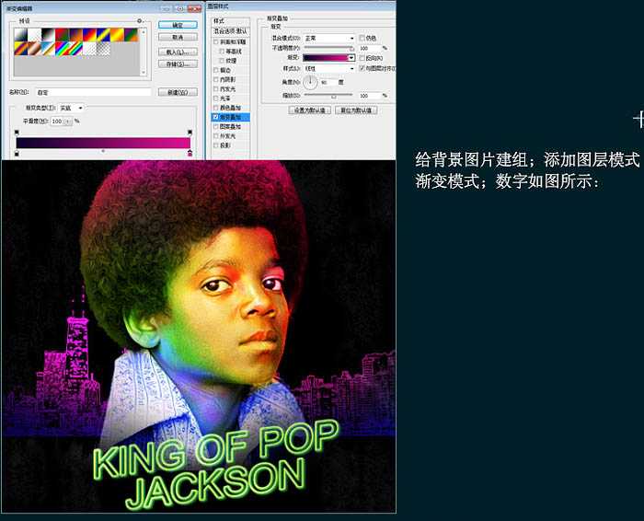Select the orange-yellow-orange gradient preset
Screen dimensions: 644x521
[x=117, y=35]
